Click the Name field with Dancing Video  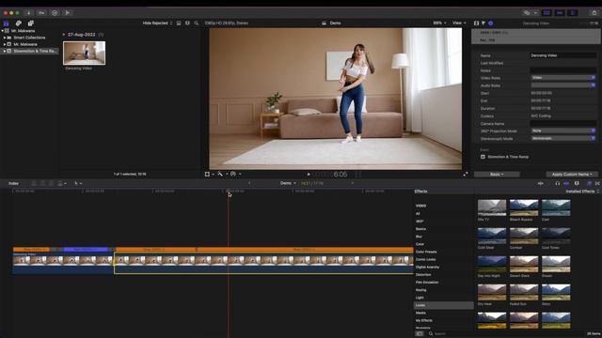[x=562, y=55]
